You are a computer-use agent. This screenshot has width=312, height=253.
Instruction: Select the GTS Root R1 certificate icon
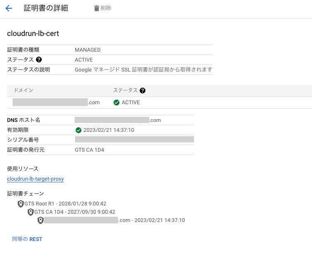21,204
